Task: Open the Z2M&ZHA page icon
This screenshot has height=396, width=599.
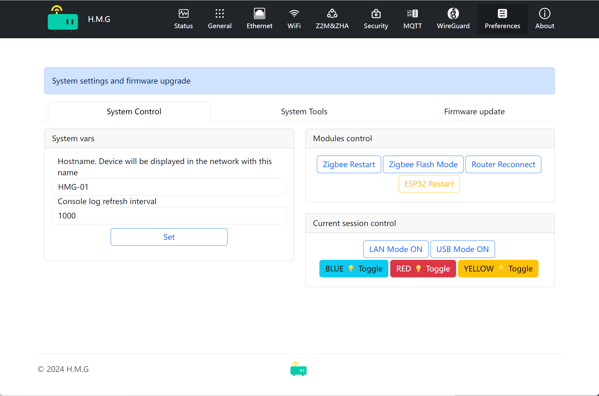Action: pos(332,14)
